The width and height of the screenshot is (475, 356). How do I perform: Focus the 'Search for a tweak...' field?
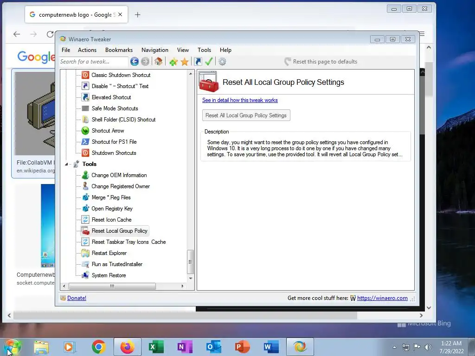point(94,62)
